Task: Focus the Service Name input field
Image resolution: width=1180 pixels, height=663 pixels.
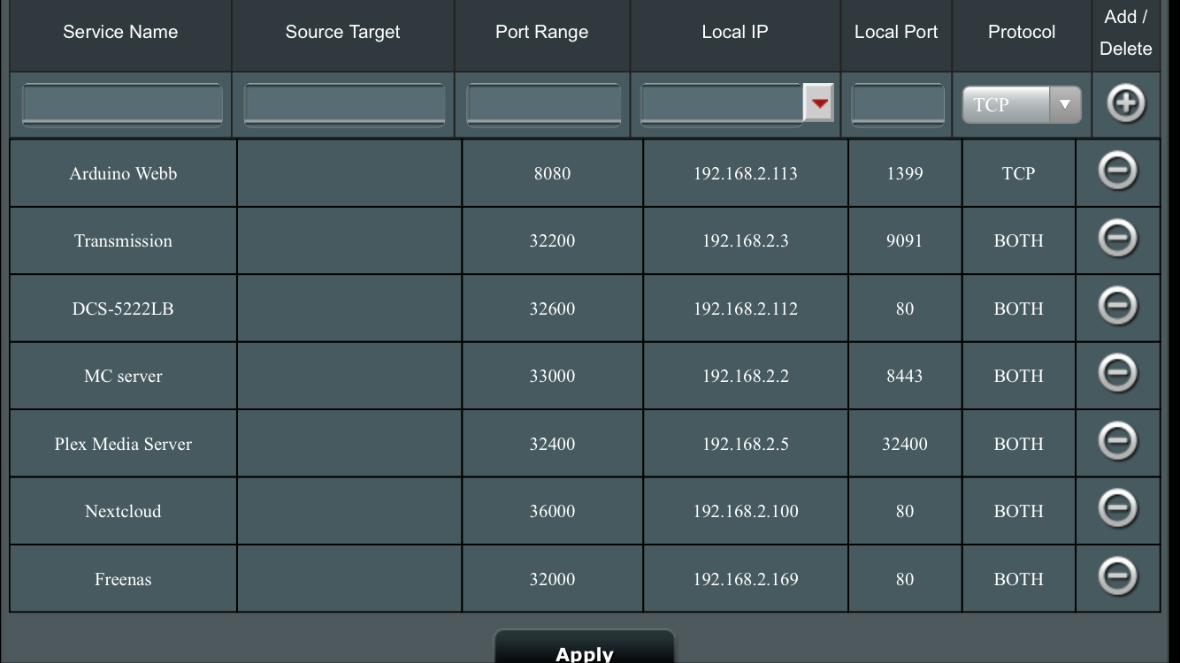Action: point(122,105)
